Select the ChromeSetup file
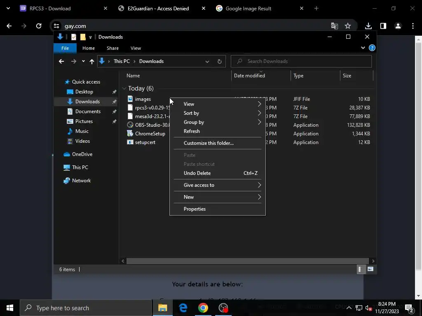The image size is (422, 316). point(150,134)
